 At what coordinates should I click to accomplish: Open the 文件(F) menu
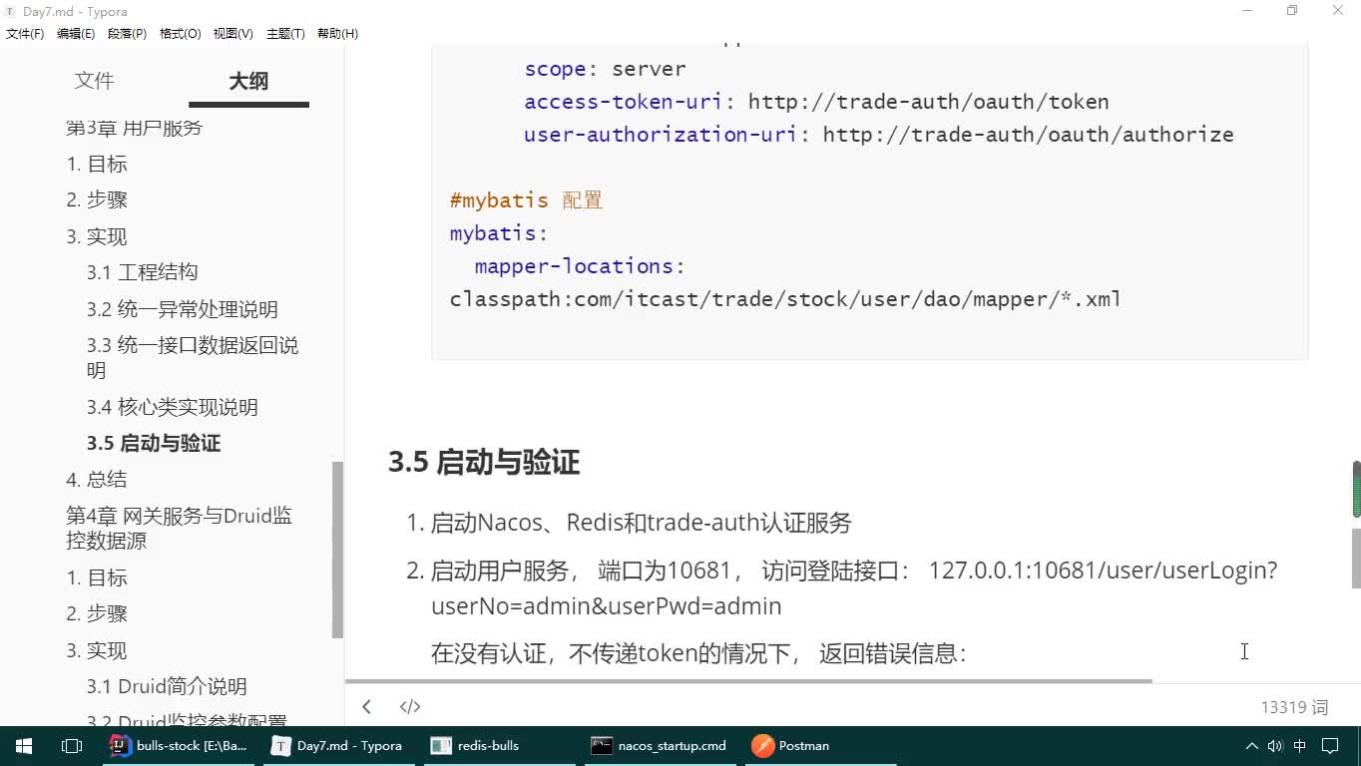[25, 34]
